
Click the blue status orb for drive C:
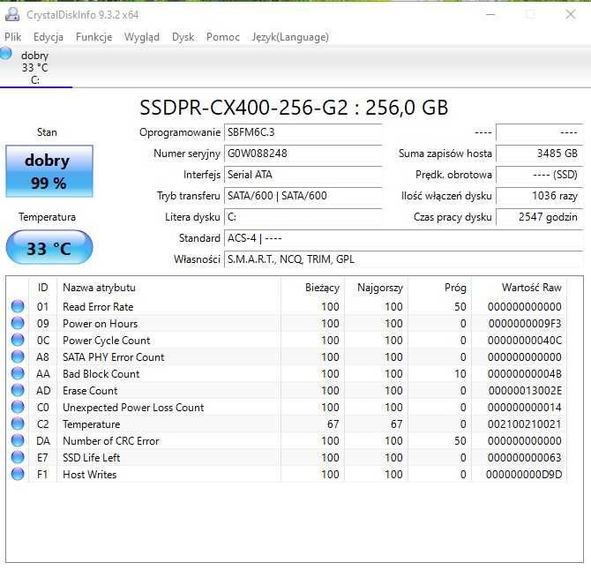(x=6, y=53)
